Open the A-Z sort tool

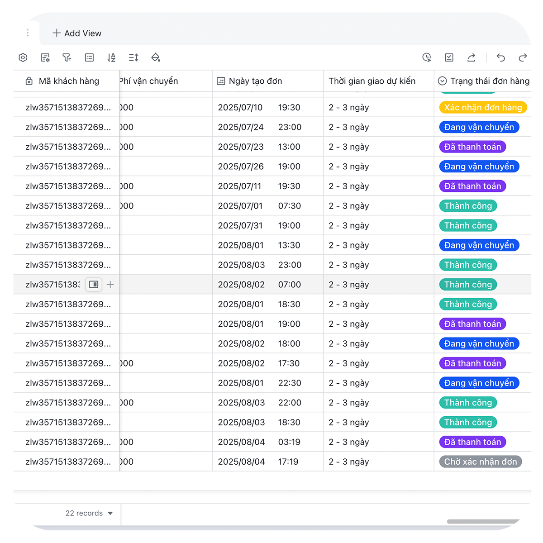(x=111, y=57)
